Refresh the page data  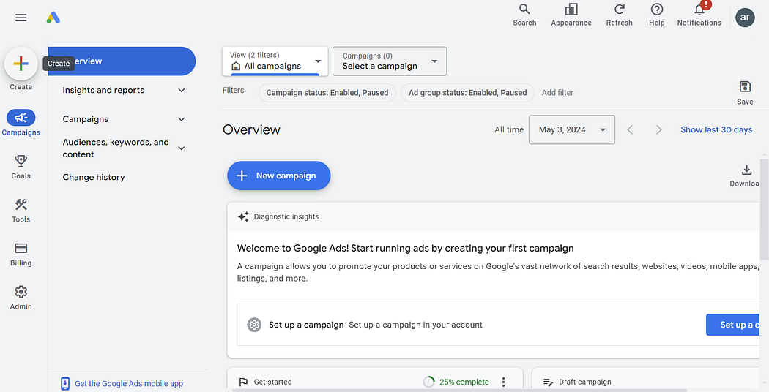[620, 15]
